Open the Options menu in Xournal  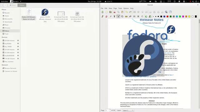[126, 8]
